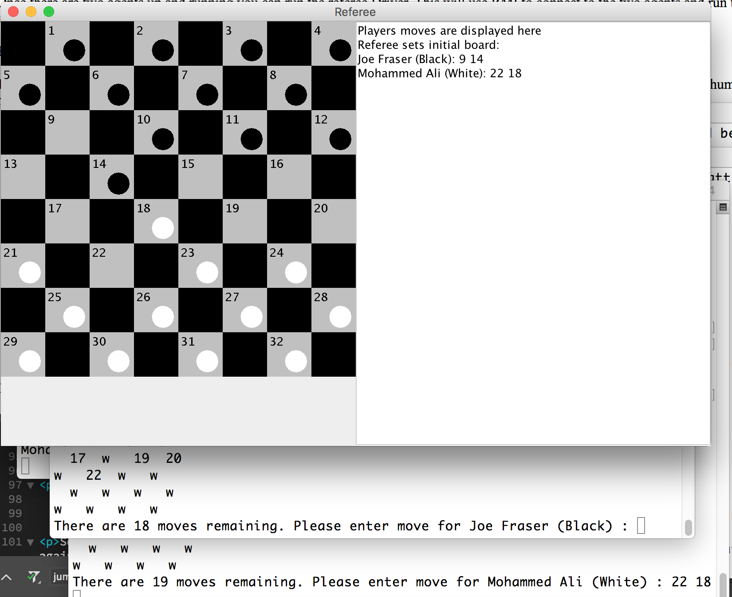Click the black checker on square 1
The height and width of the screenshot is (597, 732).
point(74,50)
